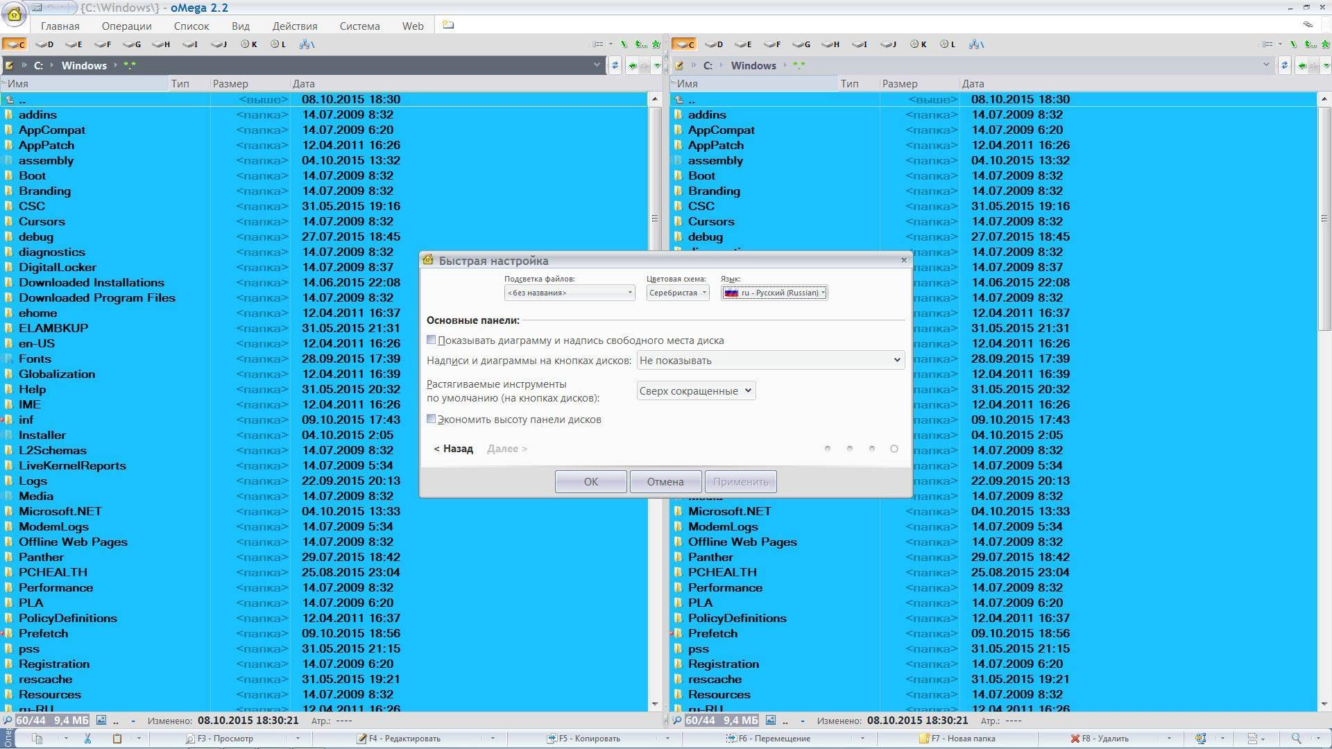This screenshot has width=1332, height=749.
Task: Open Главная menu
Action: click(x=60, y=26)
